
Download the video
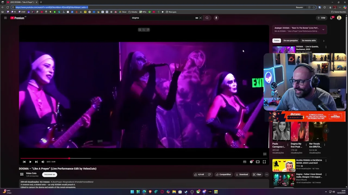coord(242,174)
